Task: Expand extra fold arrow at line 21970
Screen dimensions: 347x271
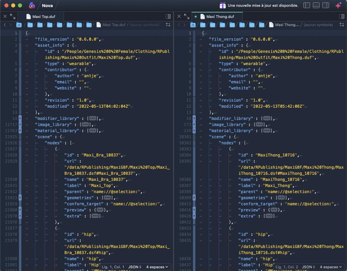Action: (x=20, y=216)
